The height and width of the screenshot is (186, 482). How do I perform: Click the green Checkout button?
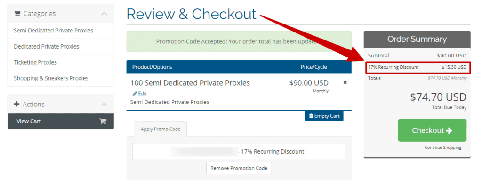(432, 130)
